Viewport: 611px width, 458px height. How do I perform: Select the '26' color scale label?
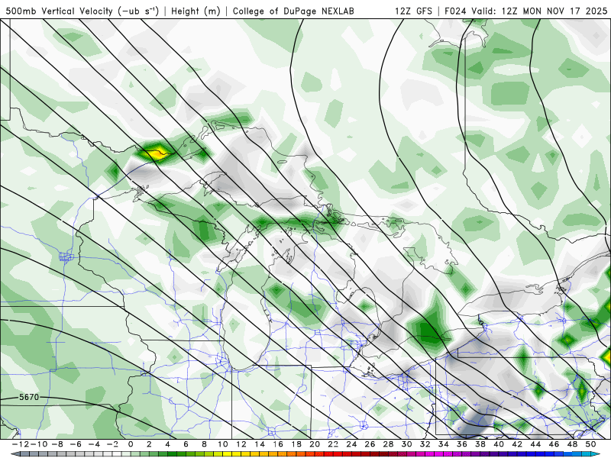pos(370,444)
